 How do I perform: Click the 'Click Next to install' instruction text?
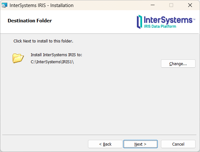pyautogui.click(x=43, y=41)
